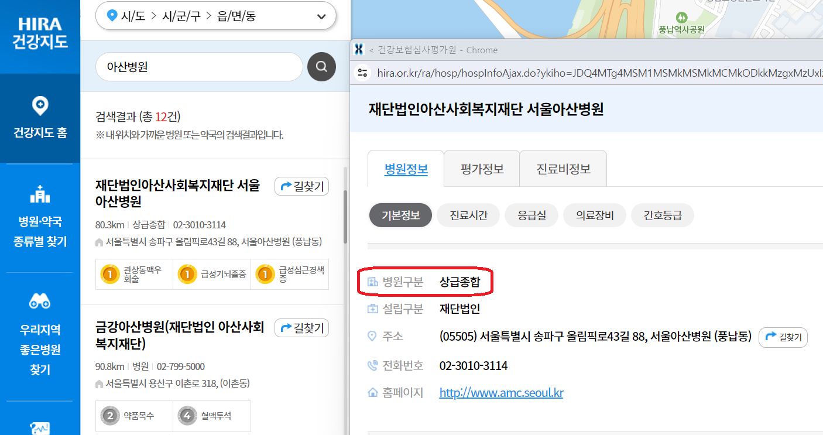
Task: Select the 기본정보 pill button
Action: pyautogui.click(x=400, y=215)
